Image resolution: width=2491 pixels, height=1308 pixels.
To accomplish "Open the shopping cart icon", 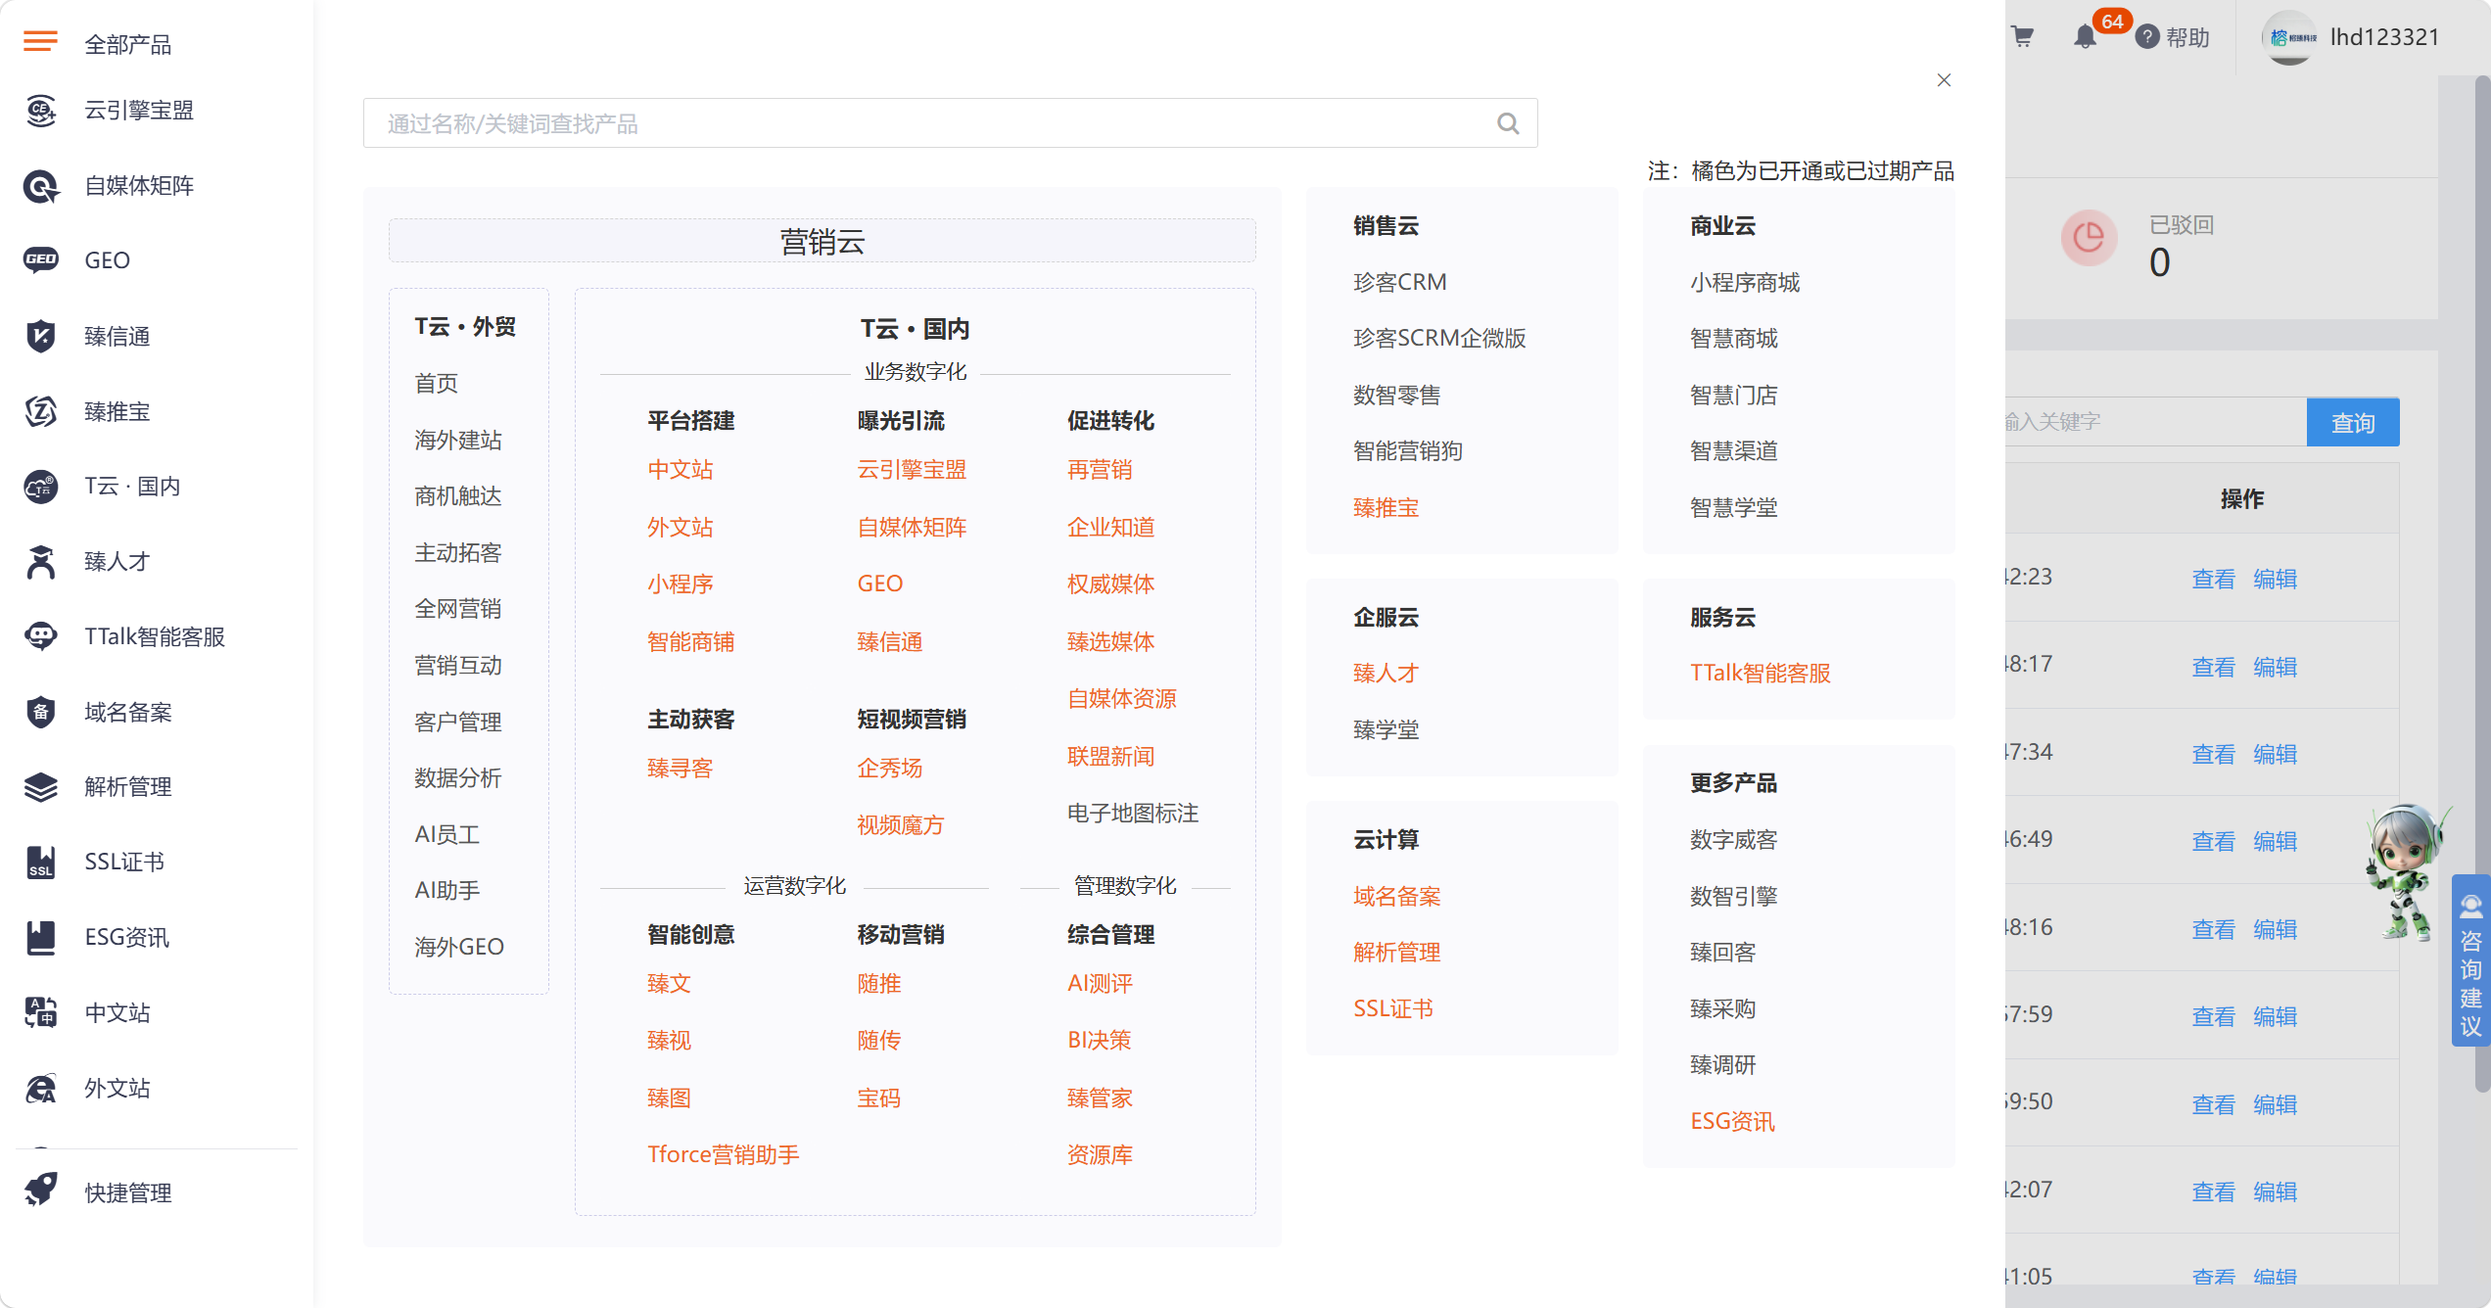I will (x=2023, y=37).
